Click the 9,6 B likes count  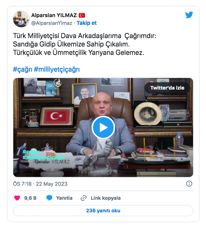[30, 198]
